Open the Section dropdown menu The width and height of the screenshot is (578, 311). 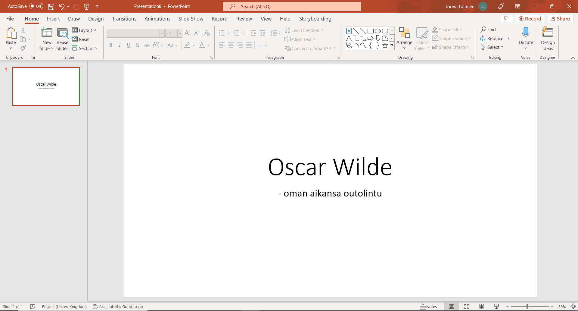[85, 49]
